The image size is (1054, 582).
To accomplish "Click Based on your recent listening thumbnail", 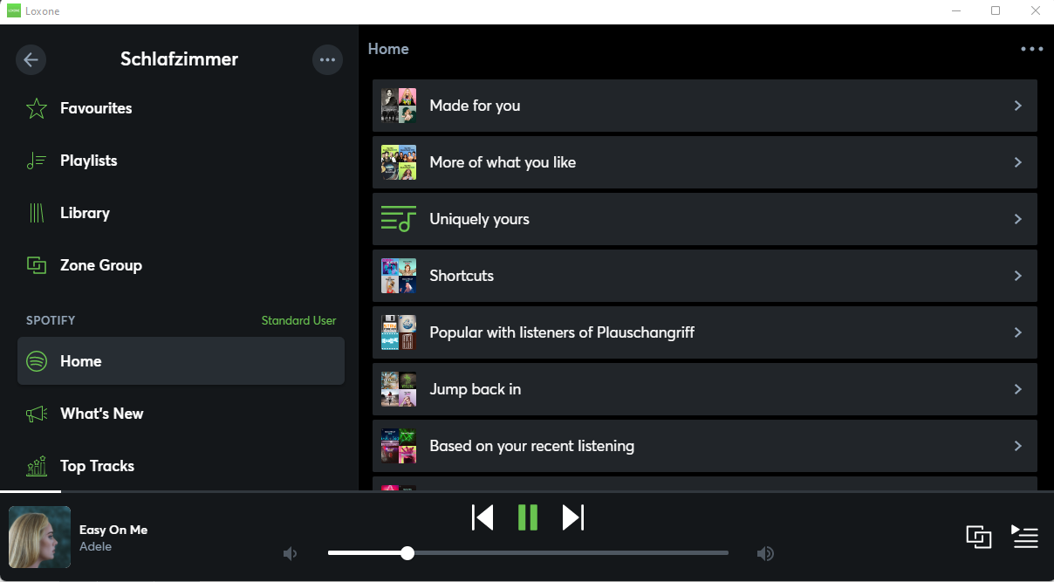I will tap(399, 446).
